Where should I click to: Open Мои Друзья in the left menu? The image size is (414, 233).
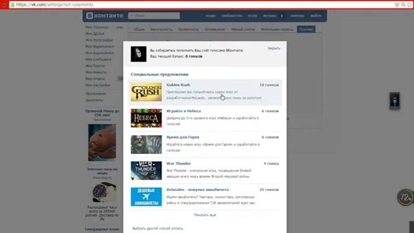point(95,34)
